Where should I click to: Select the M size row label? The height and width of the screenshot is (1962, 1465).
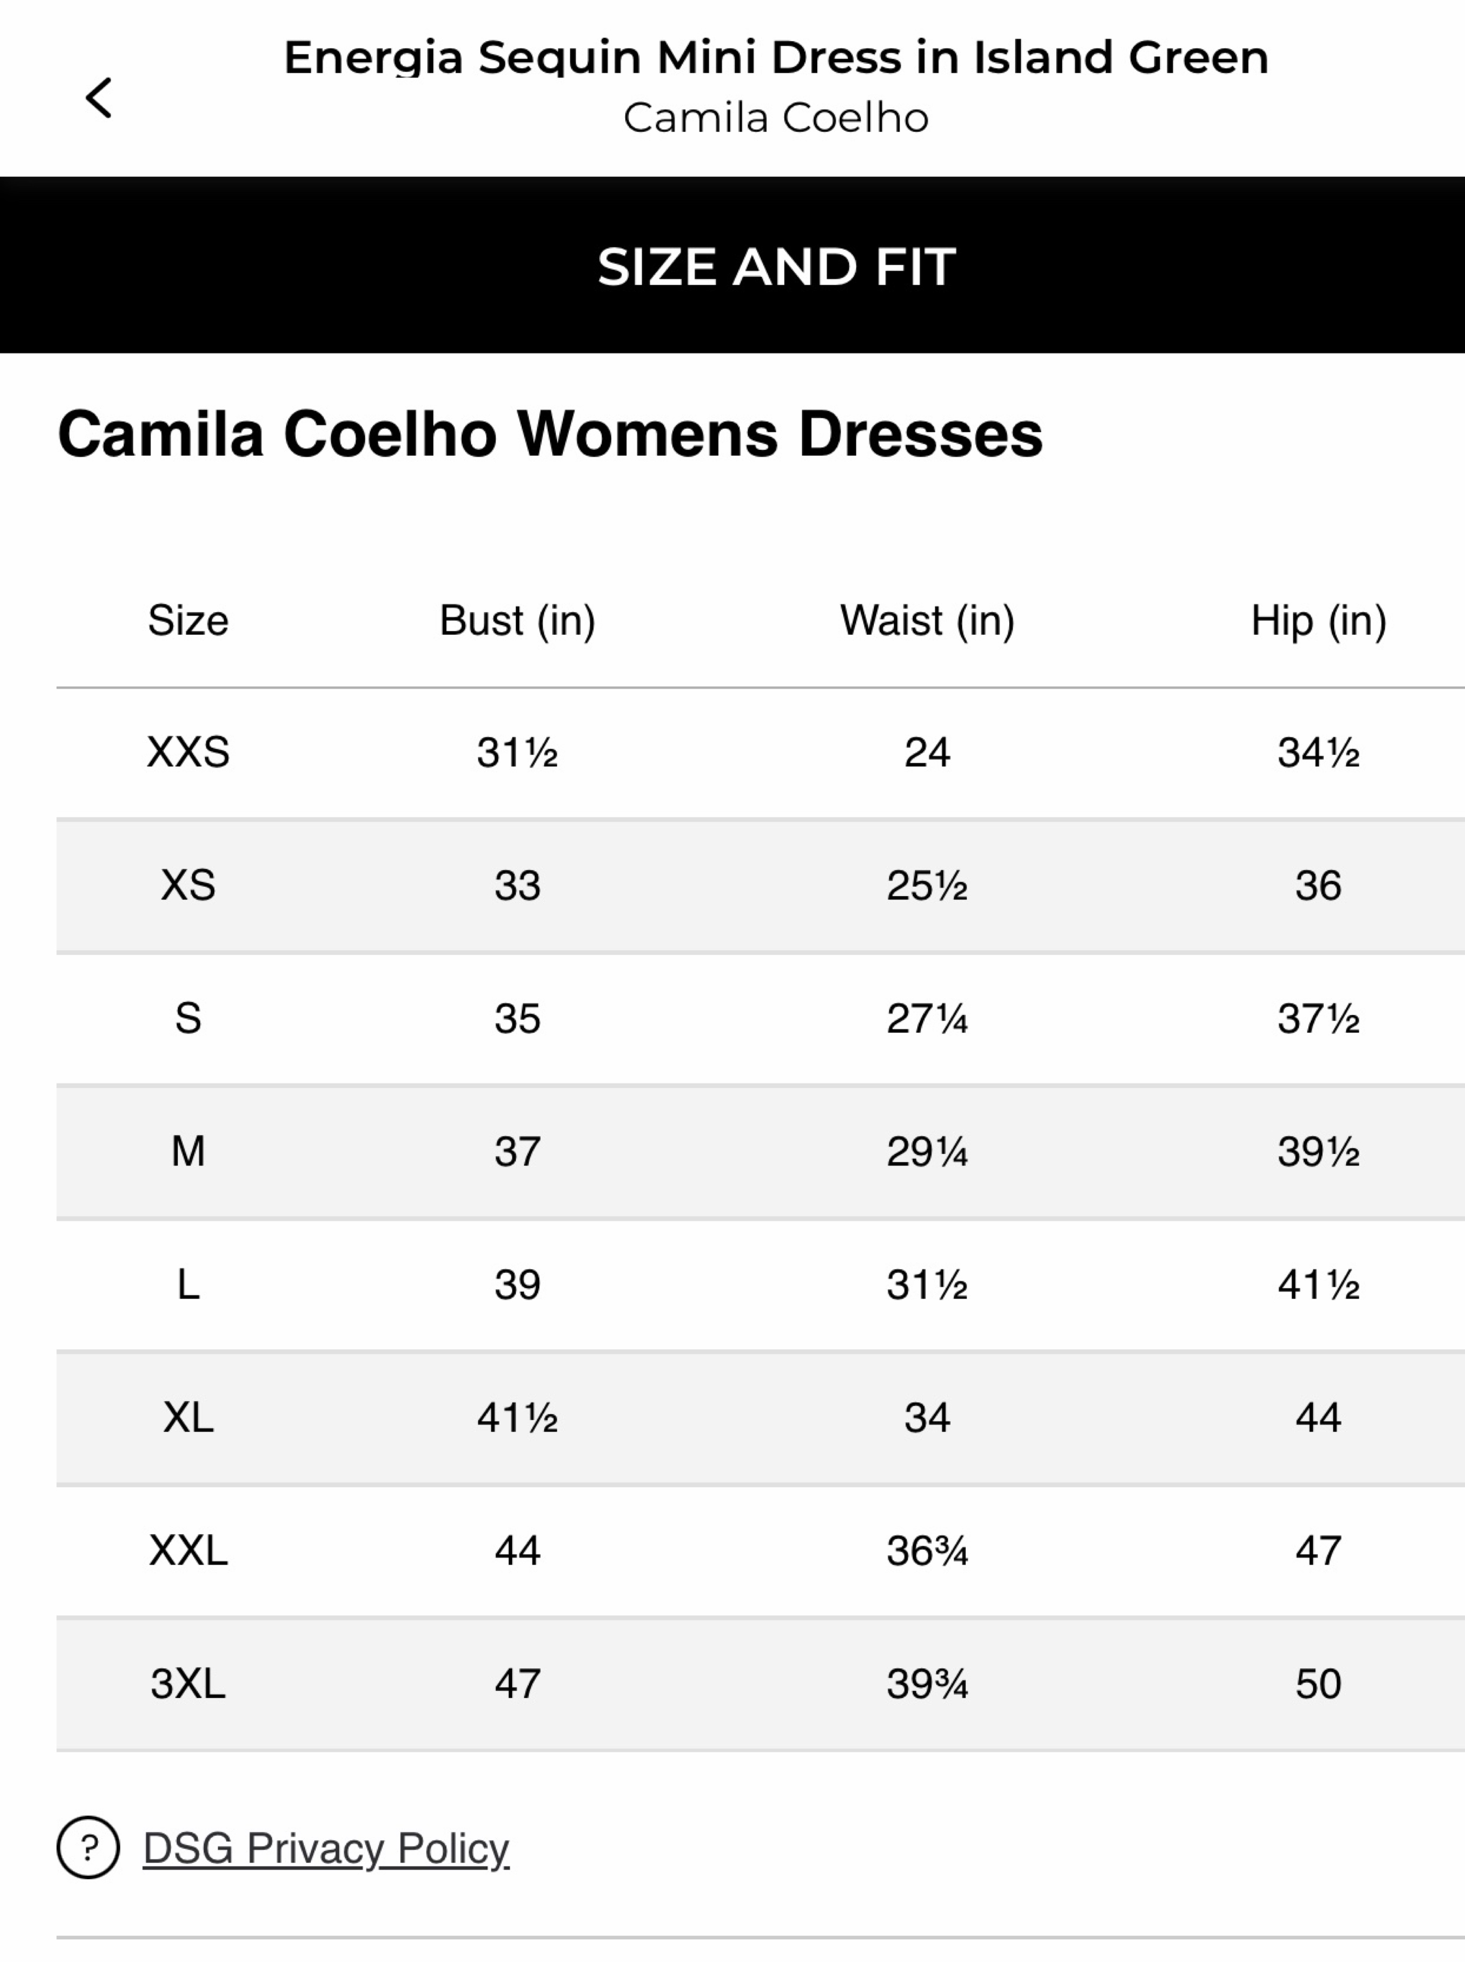188,1151
